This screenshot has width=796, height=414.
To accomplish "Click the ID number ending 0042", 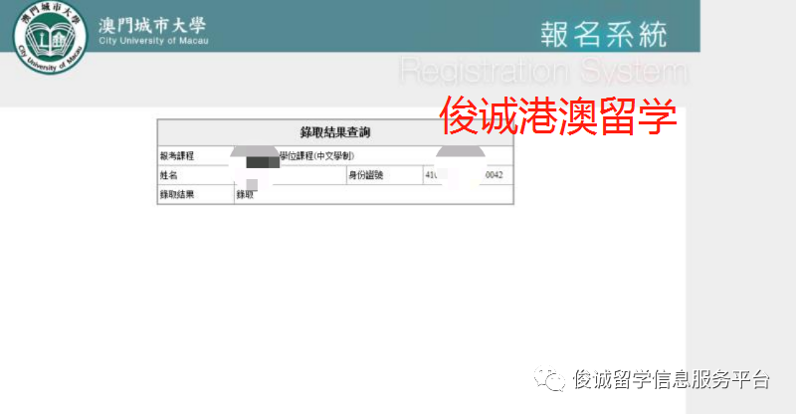I will 465,175.
